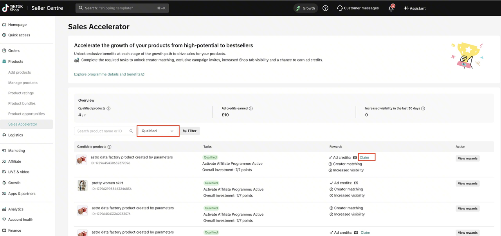Open the pretty women skirt thumbnail
Screen dimensions: 501x236
(83, 186)
